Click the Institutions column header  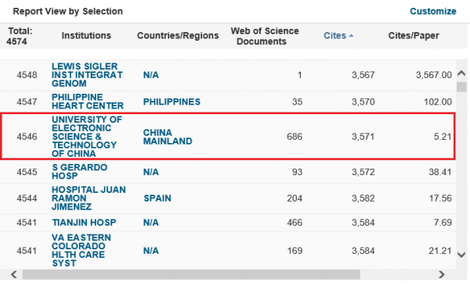[x=86, y=36]
